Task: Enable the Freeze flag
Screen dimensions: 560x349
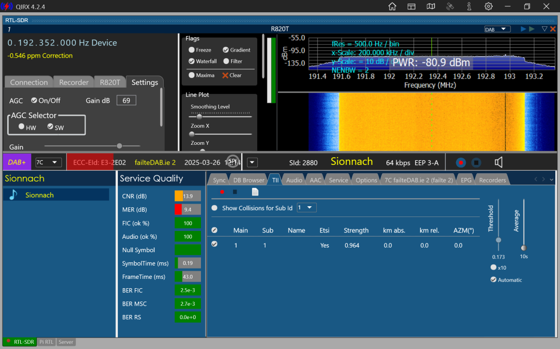Action: coord(192,50)
